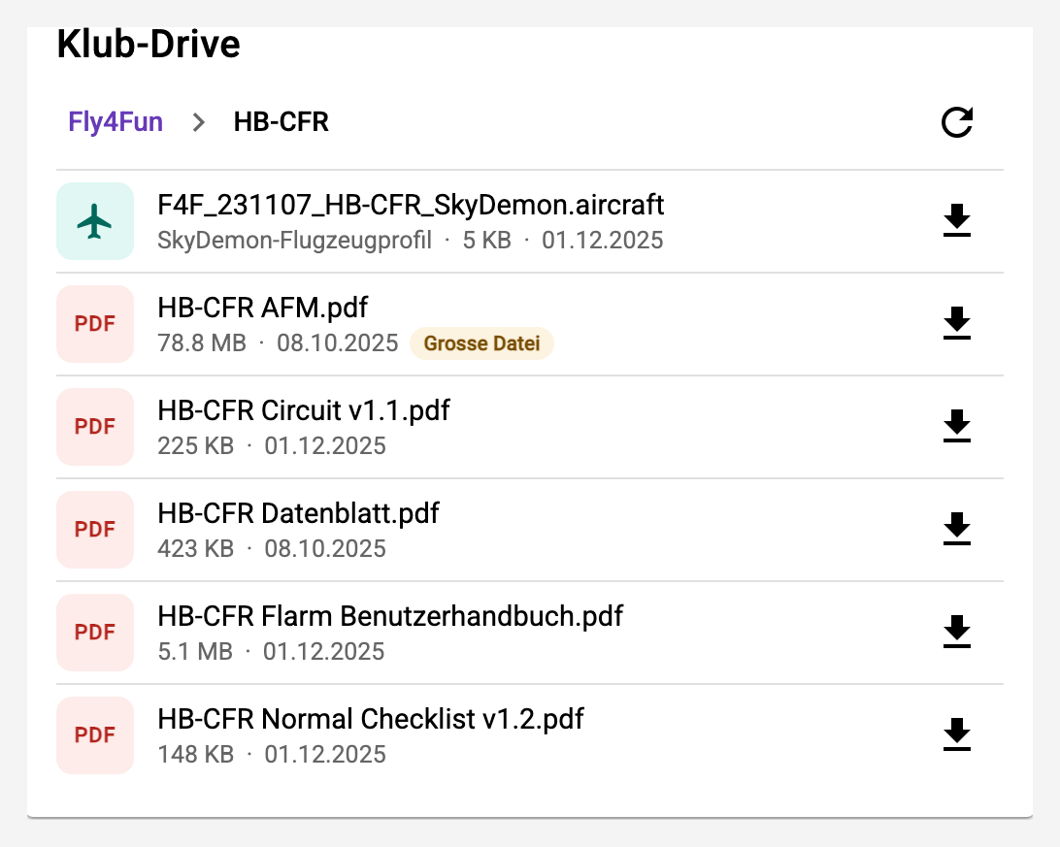Click PDF icon beside HB-CFR AFM.pdf
The image size is (1060, 847).
click(x=95, y=323)
